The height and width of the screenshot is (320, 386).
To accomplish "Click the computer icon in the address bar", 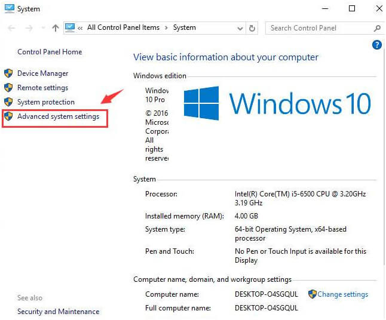I will [70, 27].
